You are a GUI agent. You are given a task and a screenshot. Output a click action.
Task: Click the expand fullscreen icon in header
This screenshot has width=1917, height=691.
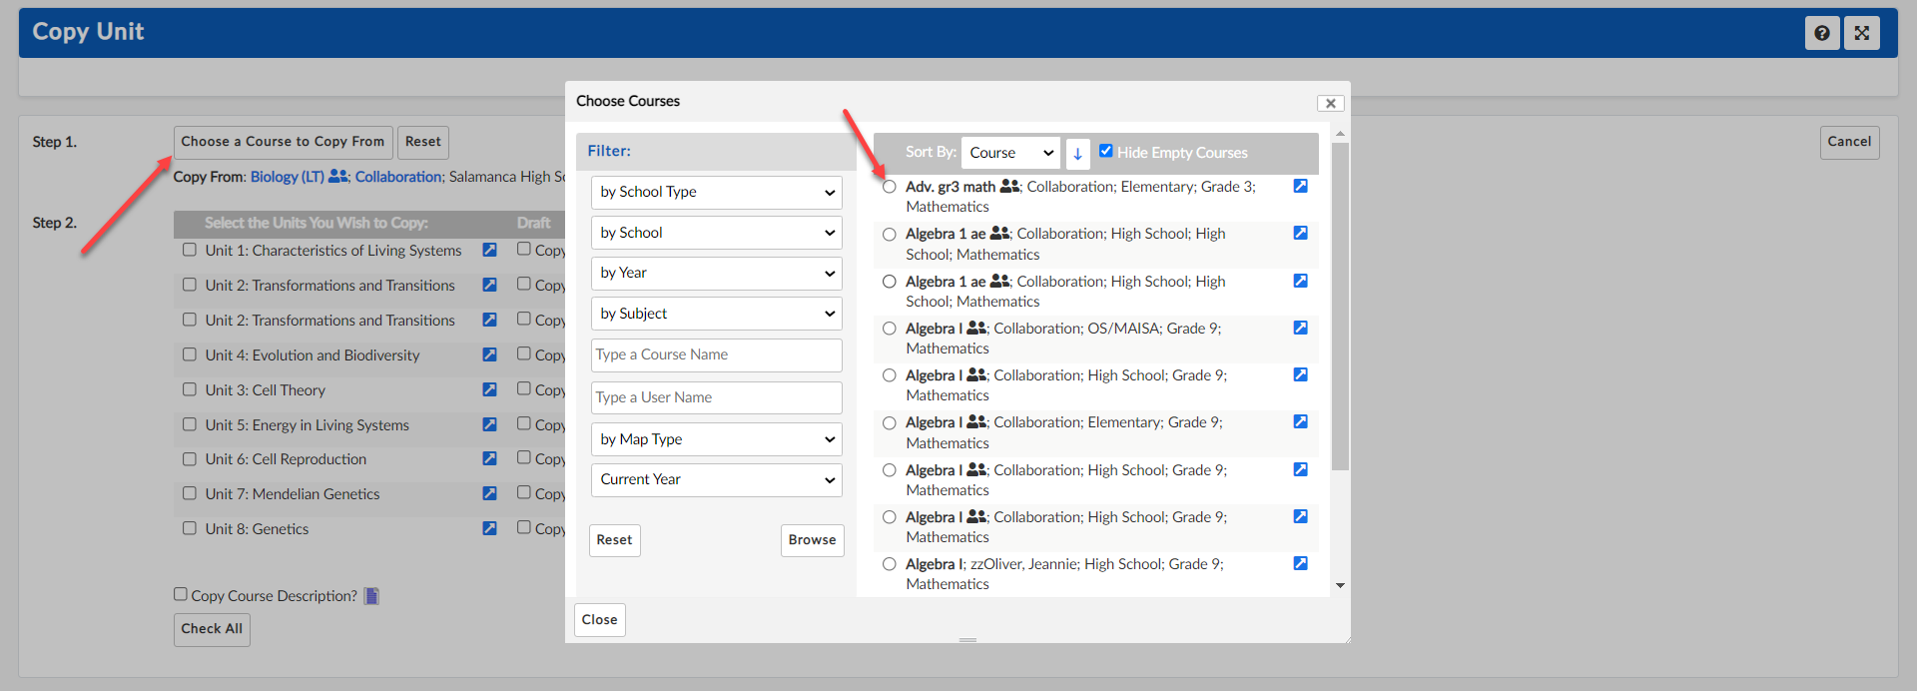click(x=1861, y=33)
